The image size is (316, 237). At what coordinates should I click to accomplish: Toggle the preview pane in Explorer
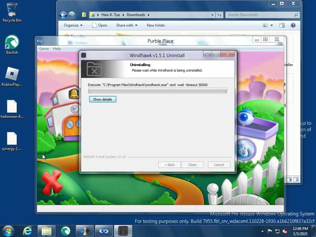pos(282,25)
